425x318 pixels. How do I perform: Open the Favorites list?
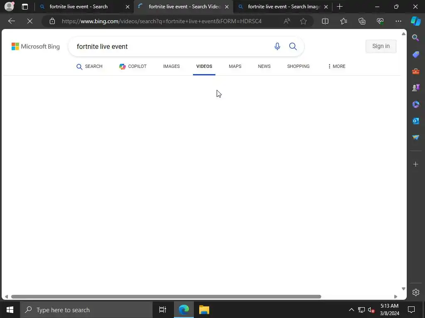(x=343, y=21)
